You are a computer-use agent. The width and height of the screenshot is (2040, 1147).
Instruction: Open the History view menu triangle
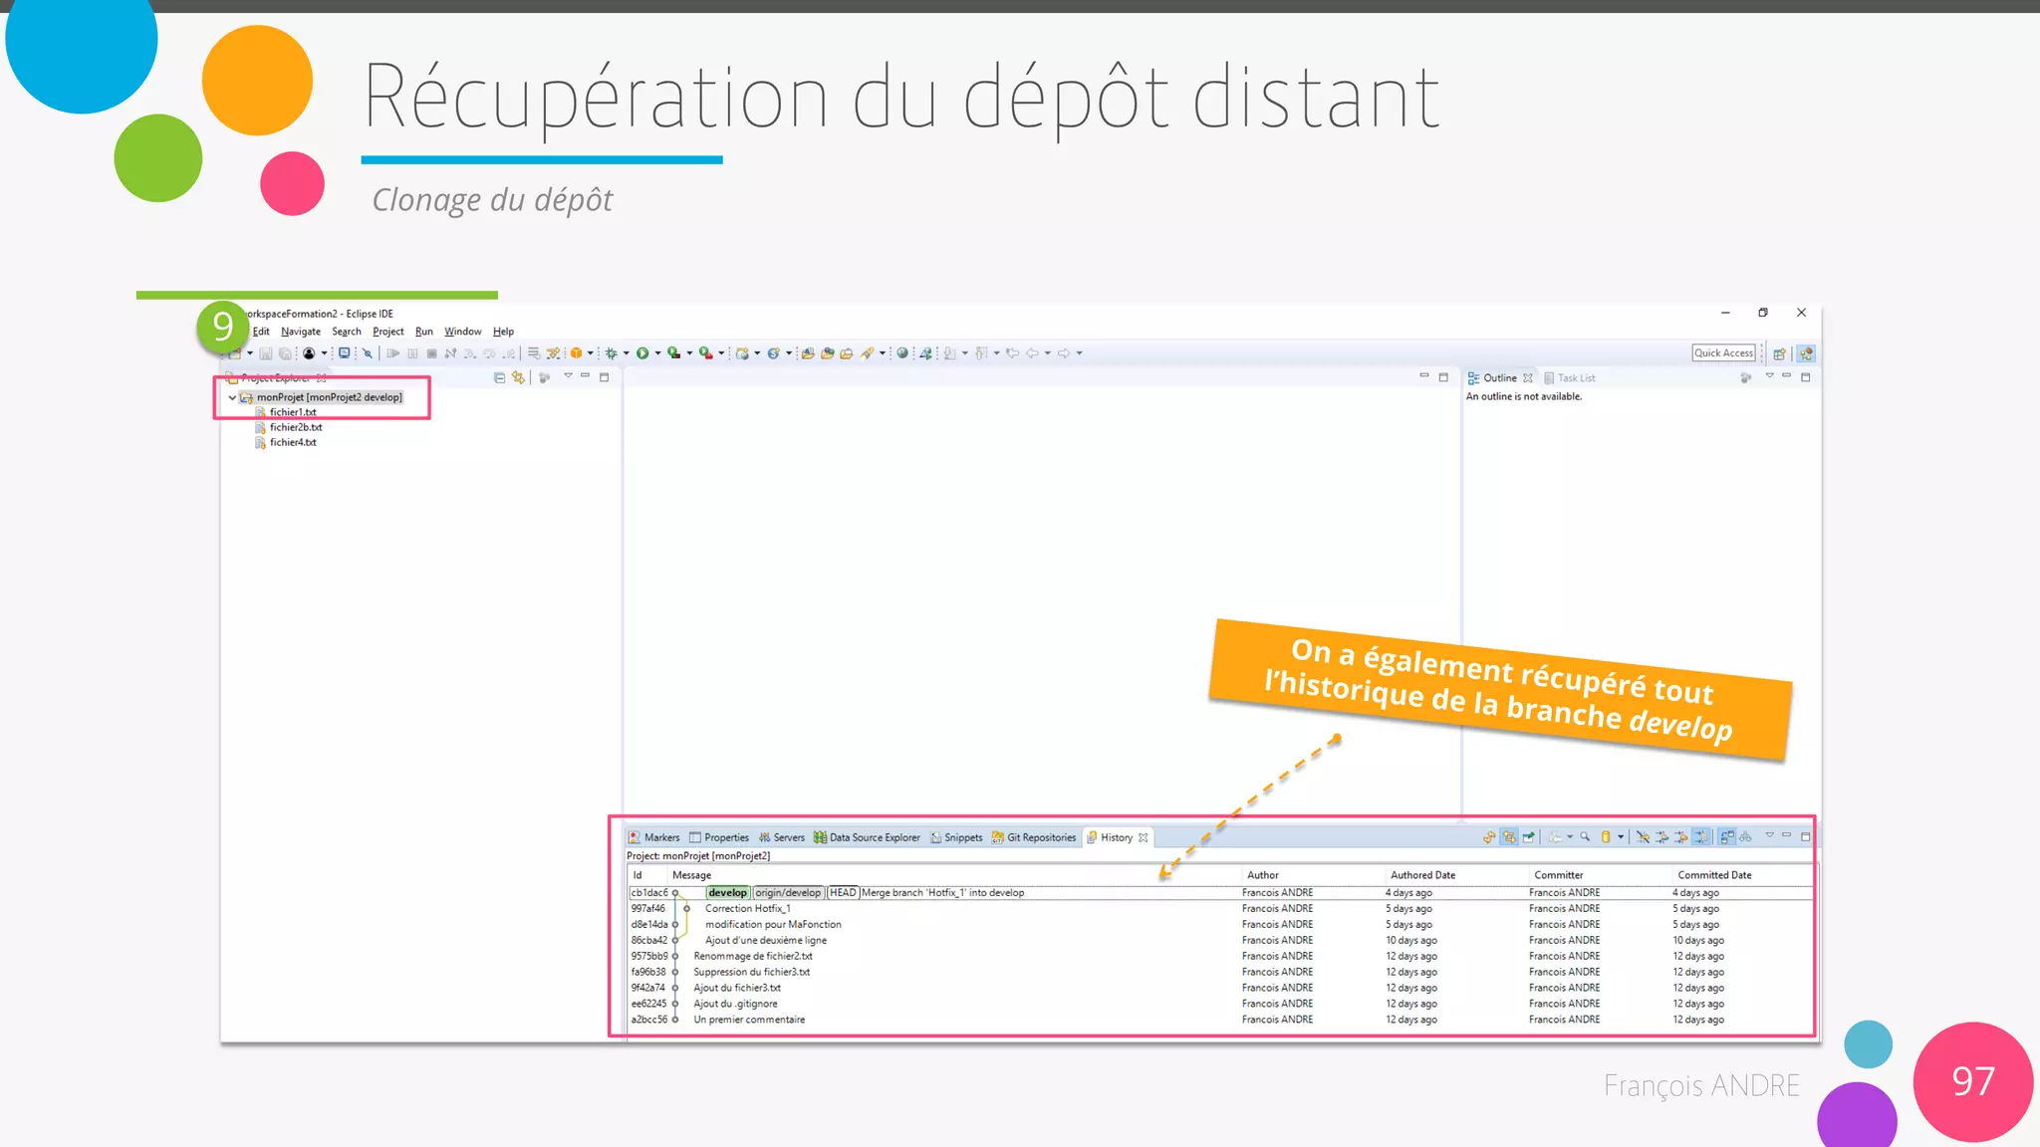coord(1769,836)
